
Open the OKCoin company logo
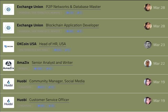coord(8,47)
